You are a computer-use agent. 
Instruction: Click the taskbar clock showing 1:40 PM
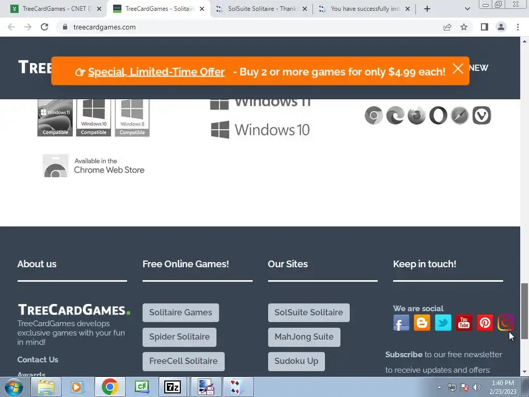pos(503,387)
